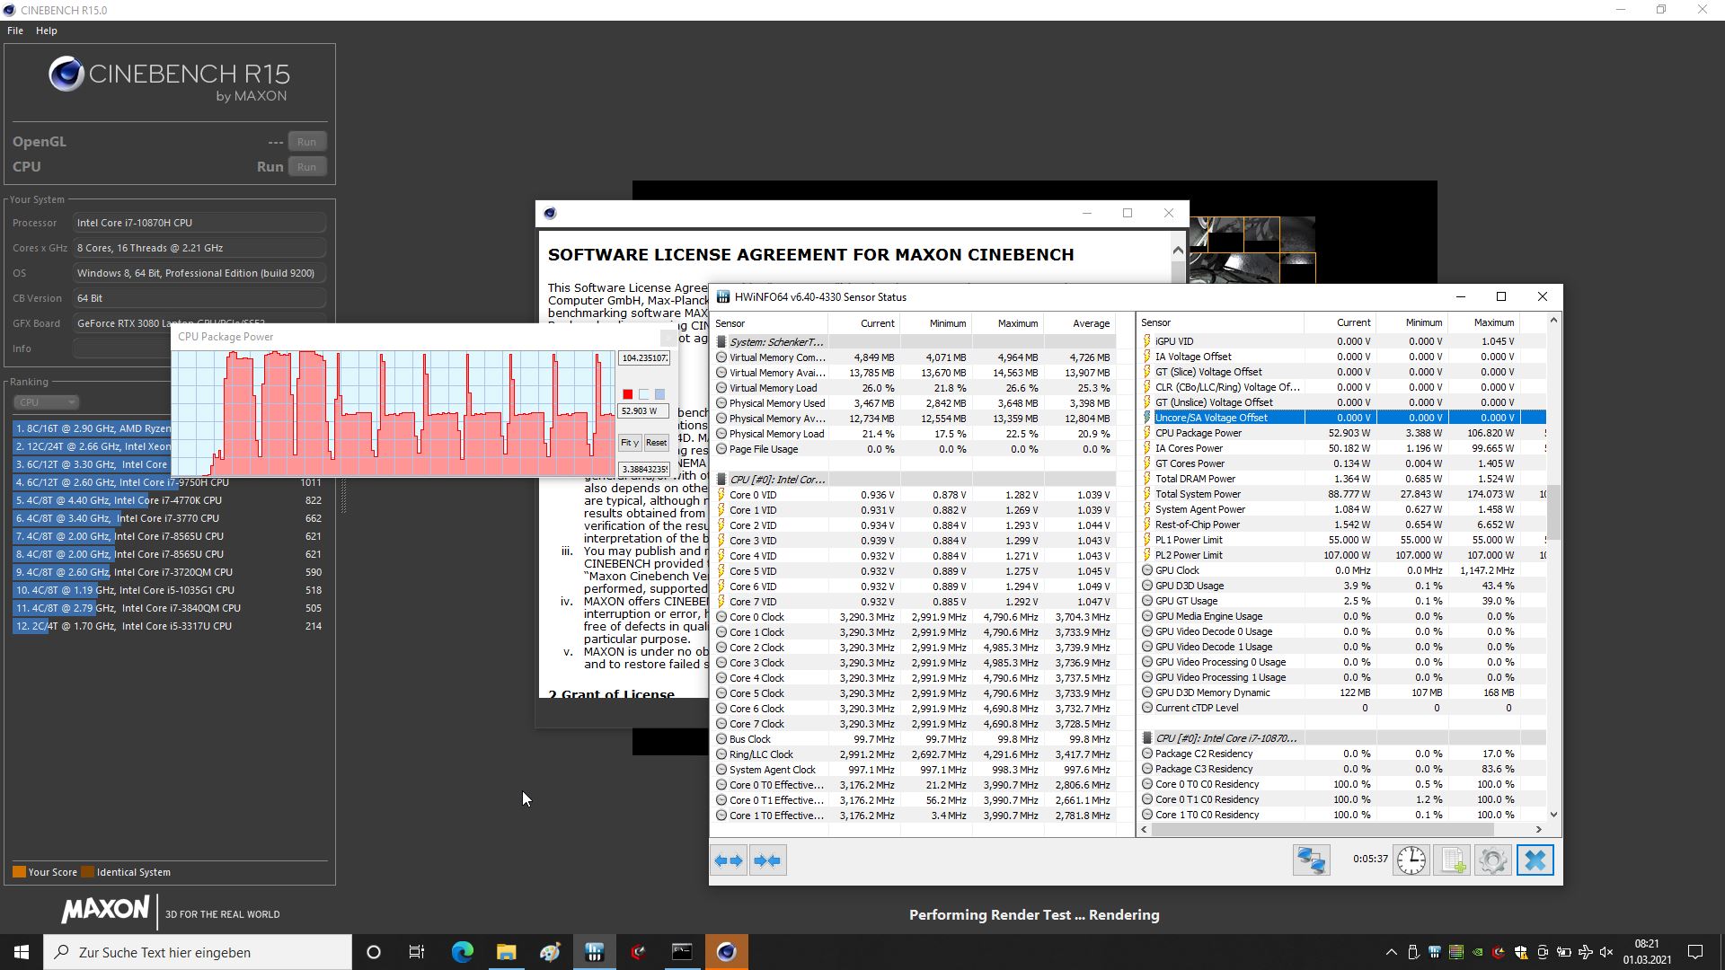Click the HWiNFO expand columns arrows button
This screenshot has height=970, width=1725.
729,860
